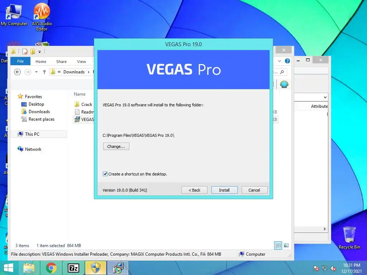Screen dimensions: 367x275
Task: Select the Crack folder
Action: 84,104
